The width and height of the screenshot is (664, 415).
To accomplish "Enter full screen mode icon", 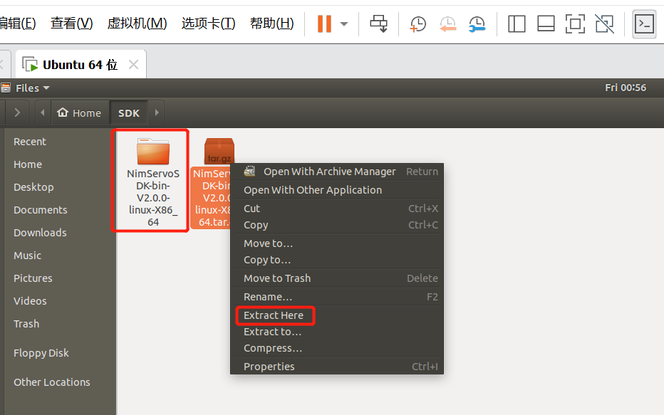I will coord(575,23).
